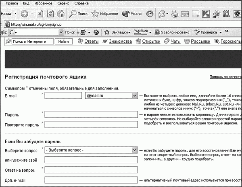Click the dark banner at page top
Image resolution: width=242 pixels, height=187 pixels.
123,59
